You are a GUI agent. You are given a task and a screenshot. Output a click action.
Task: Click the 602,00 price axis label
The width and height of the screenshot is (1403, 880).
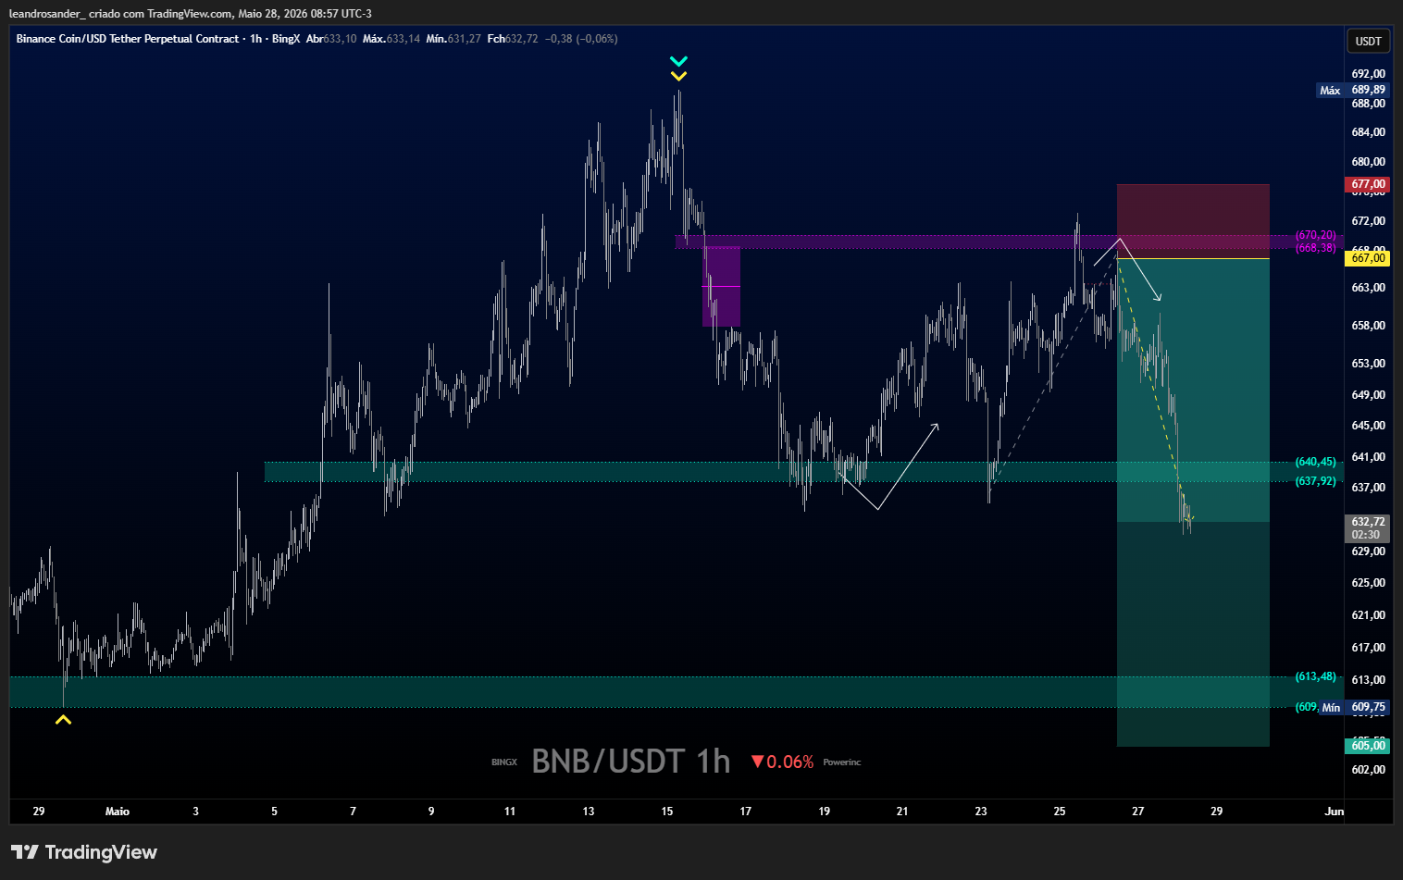coord(1368,770)
